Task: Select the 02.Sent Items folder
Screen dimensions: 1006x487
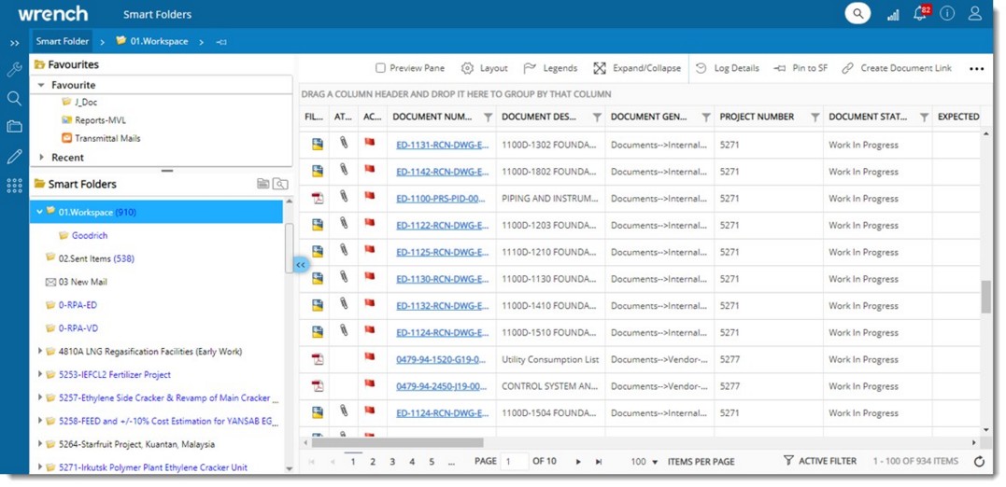Action: 96,258
